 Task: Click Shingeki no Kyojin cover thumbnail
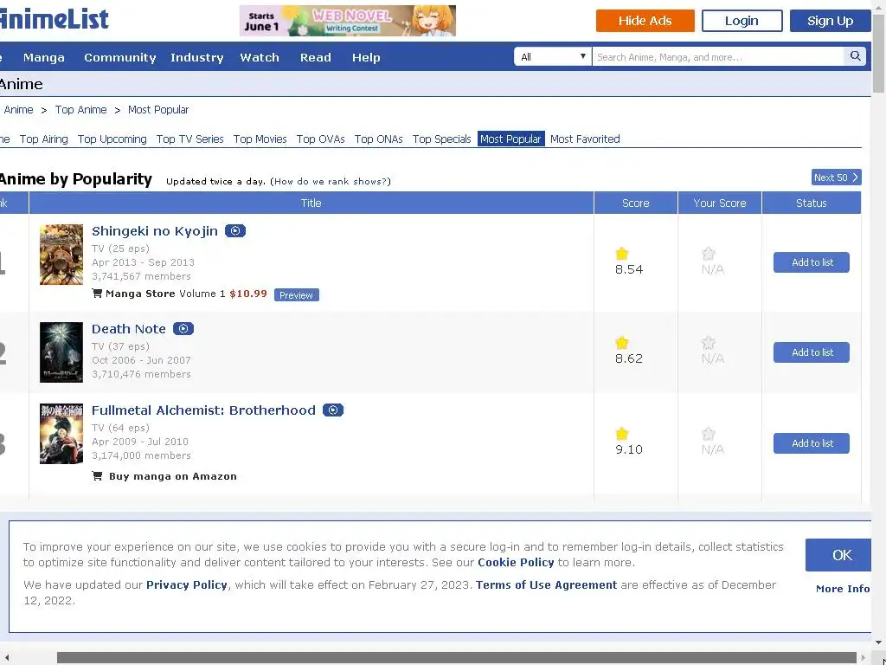point(61,255)
